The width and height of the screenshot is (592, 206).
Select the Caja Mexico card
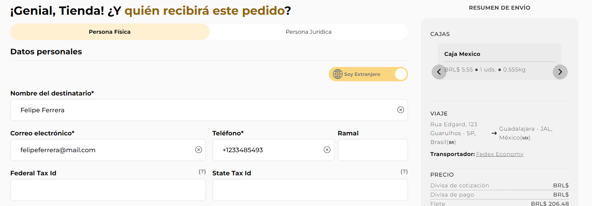[x=499, y=54]
